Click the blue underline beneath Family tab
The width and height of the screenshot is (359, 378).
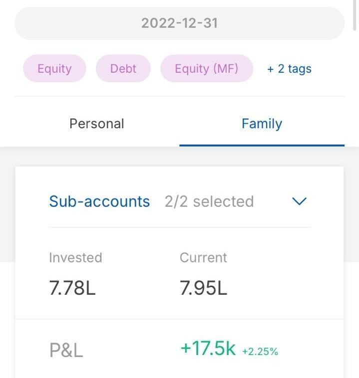click(x=262, y=146)
